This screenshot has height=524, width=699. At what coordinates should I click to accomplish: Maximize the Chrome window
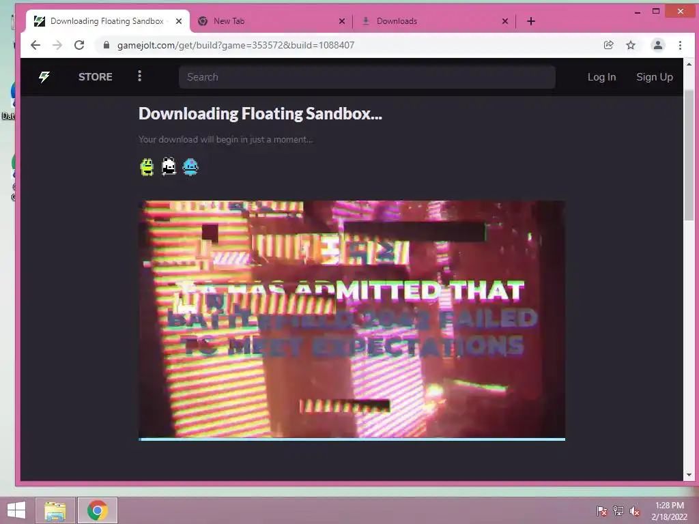coord(656,12)
